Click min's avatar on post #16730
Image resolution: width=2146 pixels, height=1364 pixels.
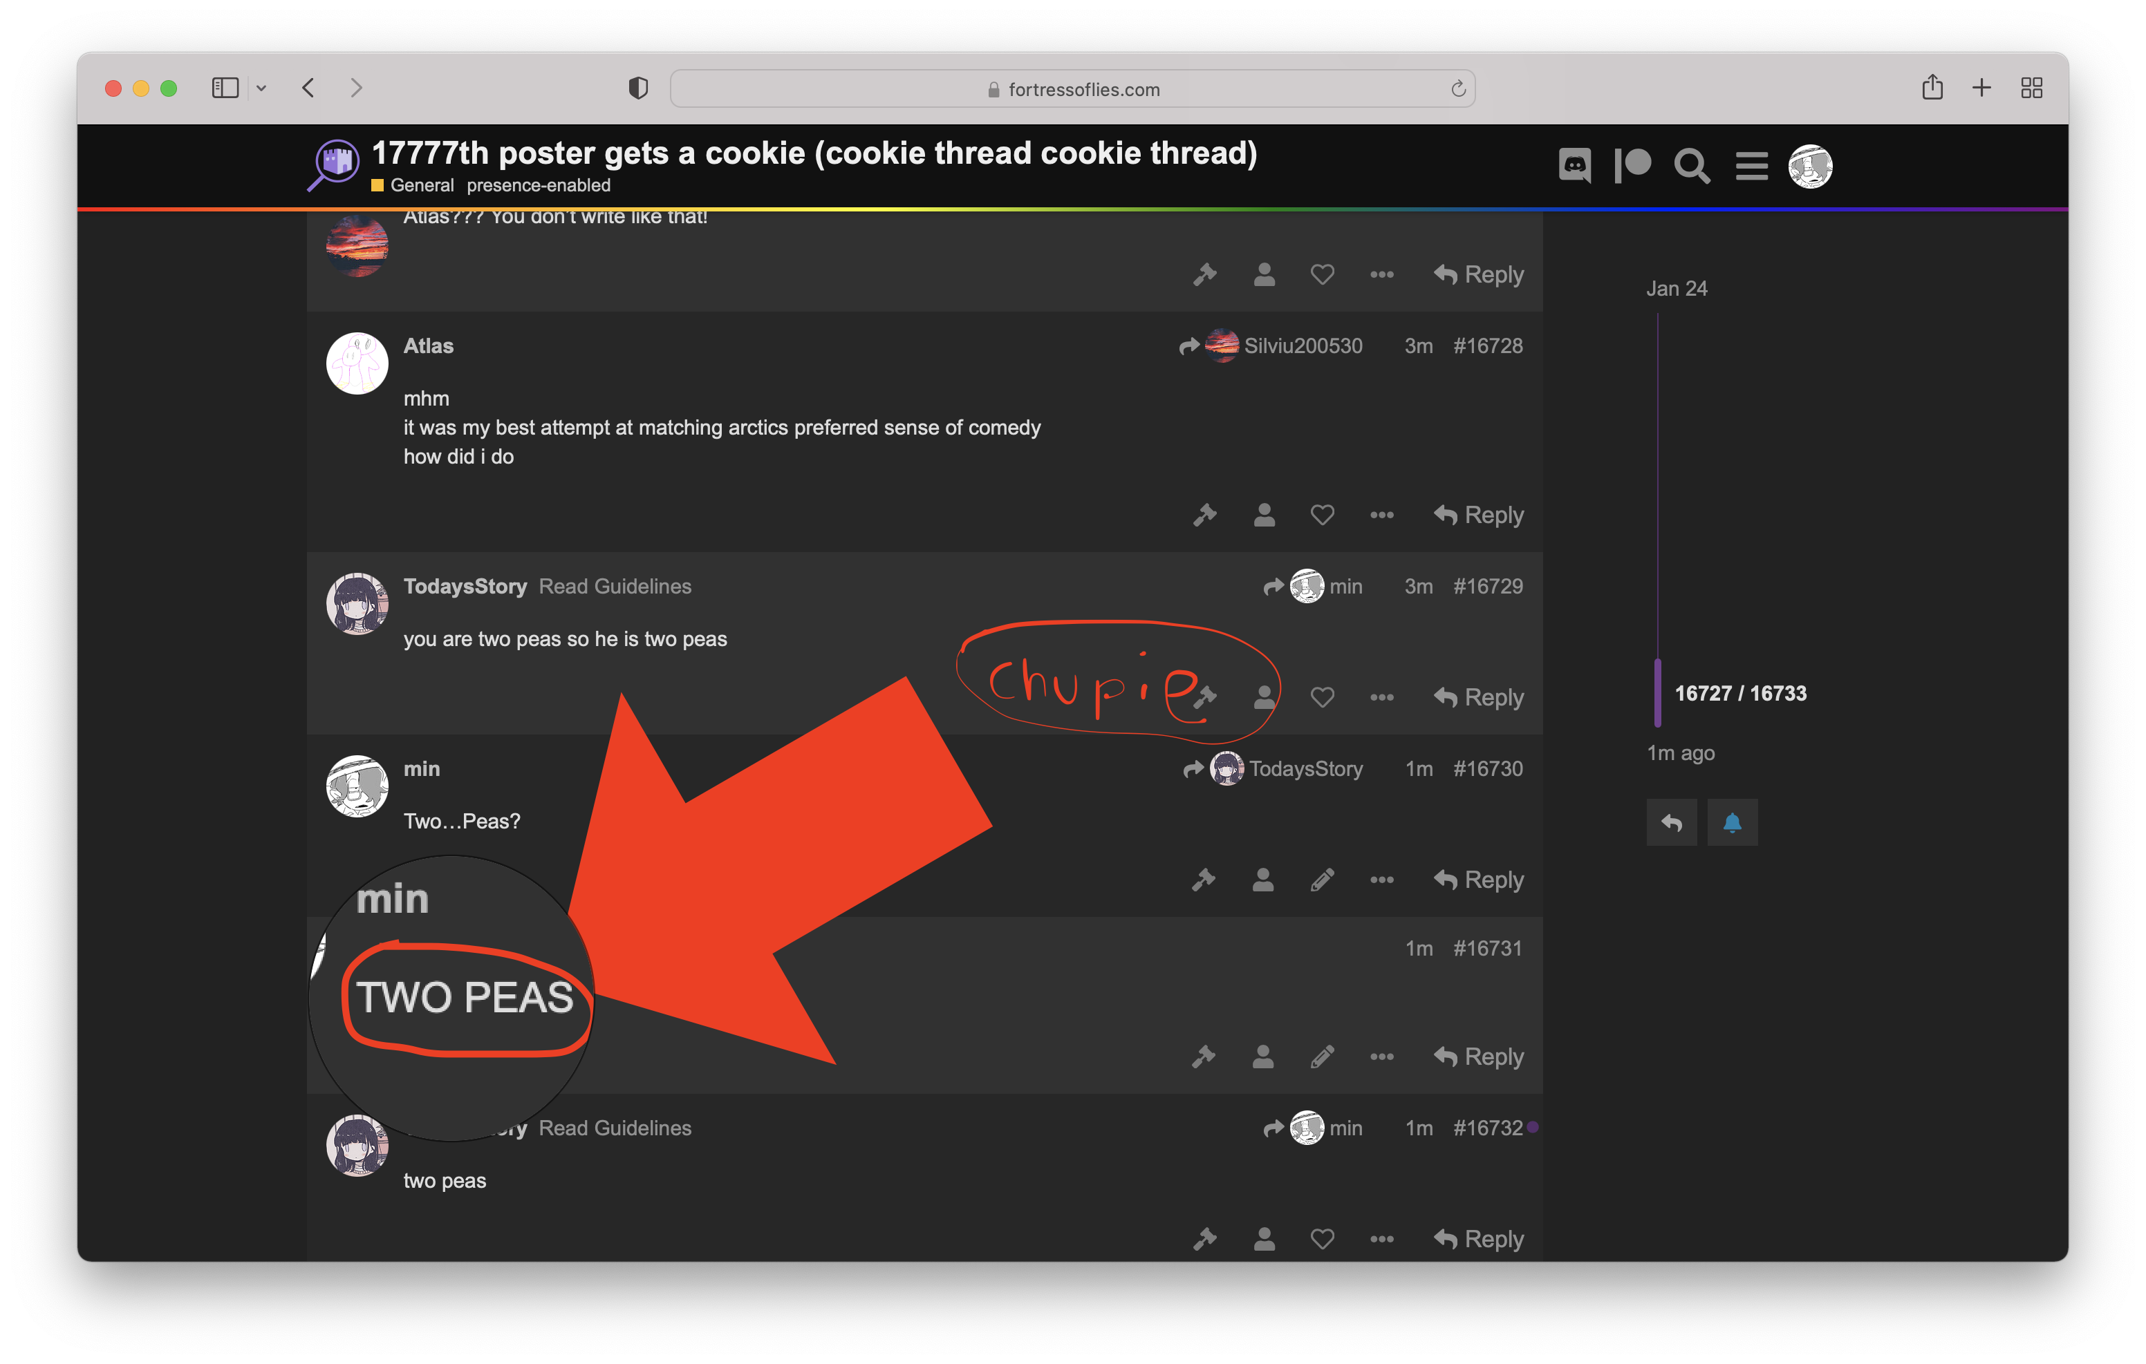click(357, 786)
